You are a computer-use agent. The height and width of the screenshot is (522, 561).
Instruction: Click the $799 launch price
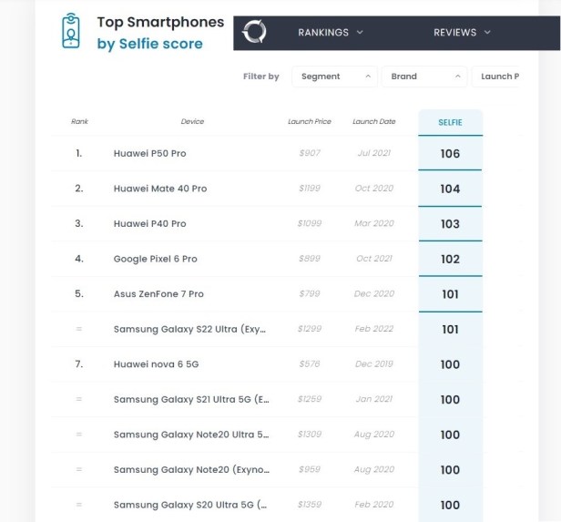[310, 293]
